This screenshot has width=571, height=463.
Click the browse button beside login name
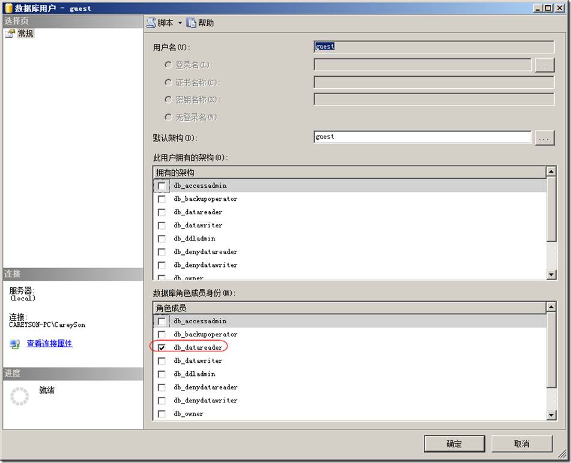pos(545,65)
